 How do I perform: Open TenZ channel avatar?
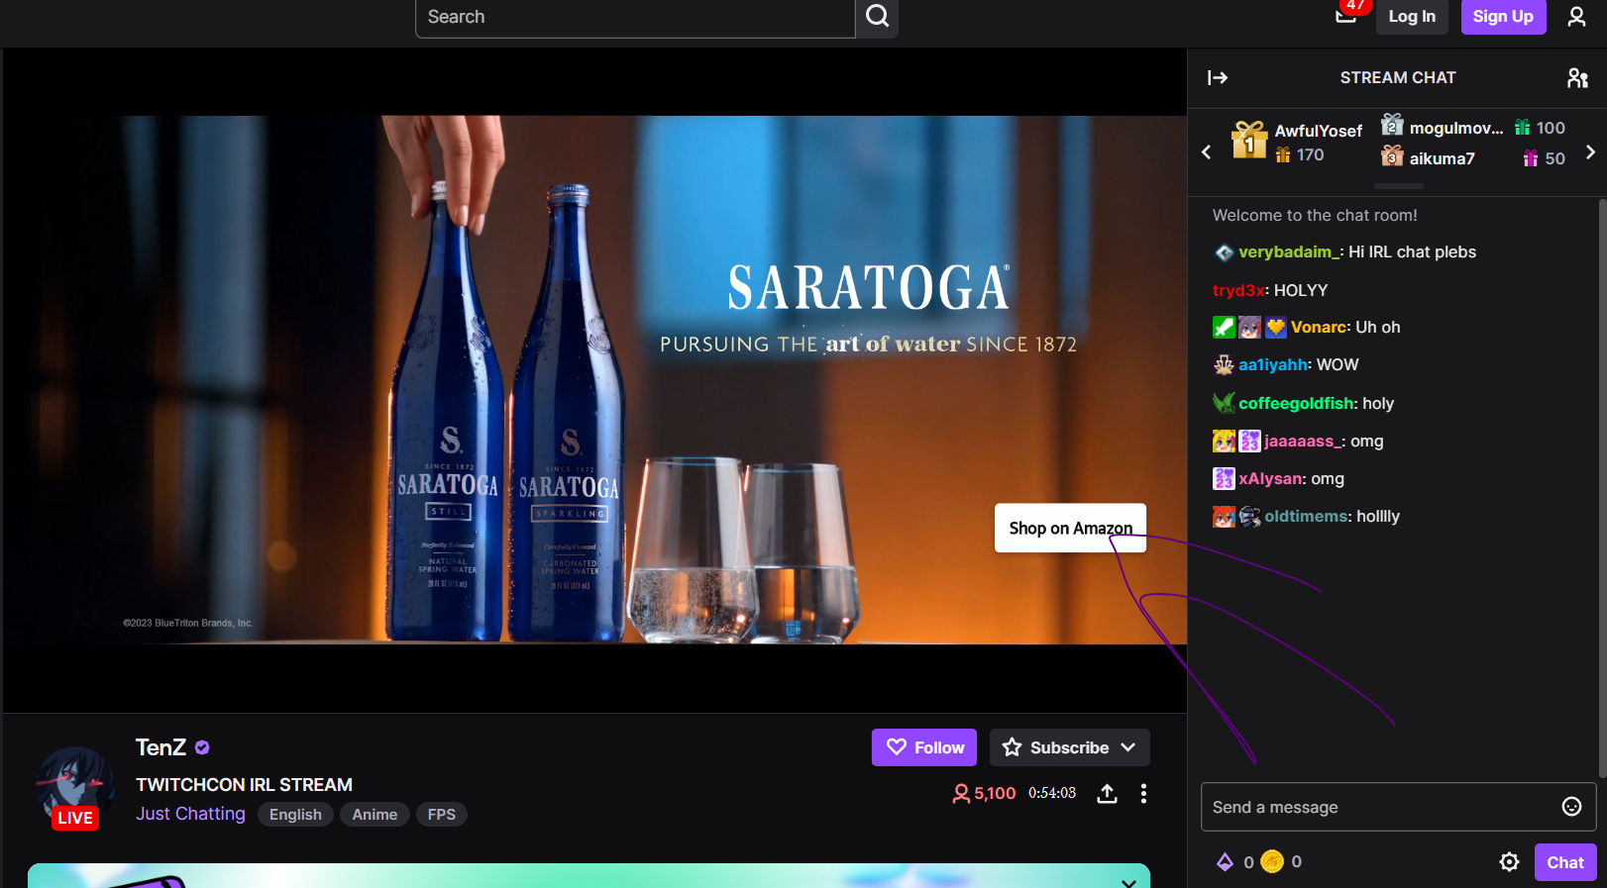coord(76,787)
